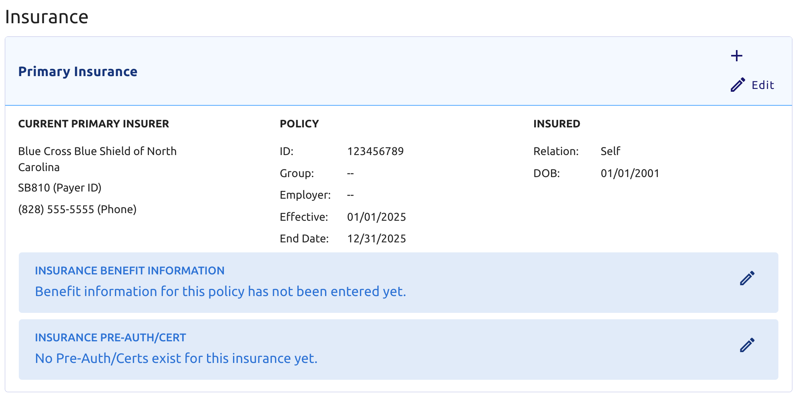Click the End Date 12/31/2025

tap(377, 239)
